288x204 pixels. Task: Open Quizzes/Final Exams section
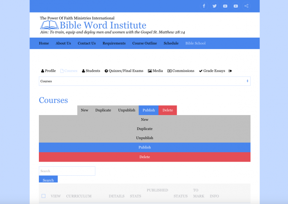[124, 71]
